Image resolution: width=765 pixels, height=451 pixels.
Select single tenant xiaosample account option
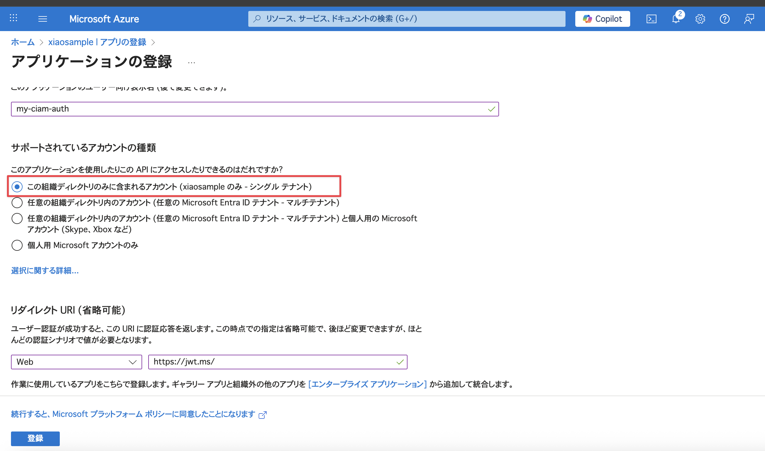coord(17,186)
